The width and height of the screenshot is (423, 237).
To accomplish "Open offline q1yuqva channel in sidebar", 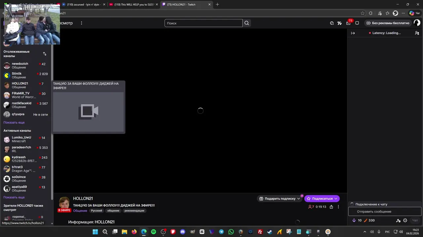I will pos(26,115).
